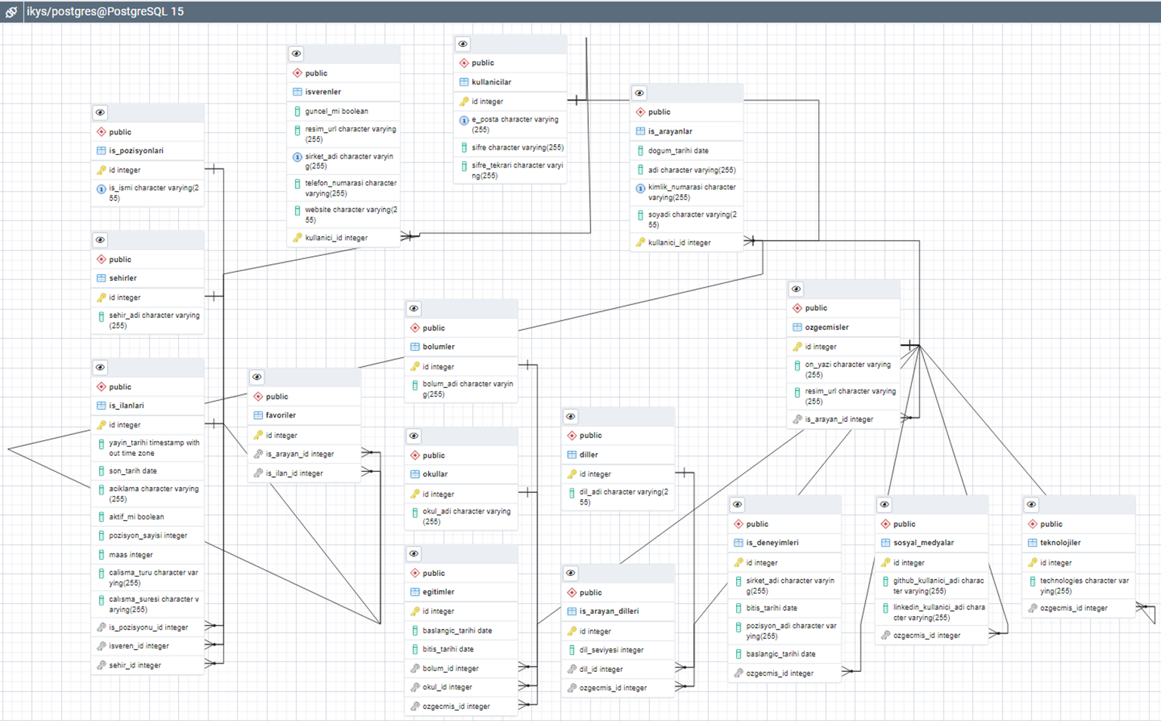
Task: Select 'maas integer' column row
Action: 148,555
